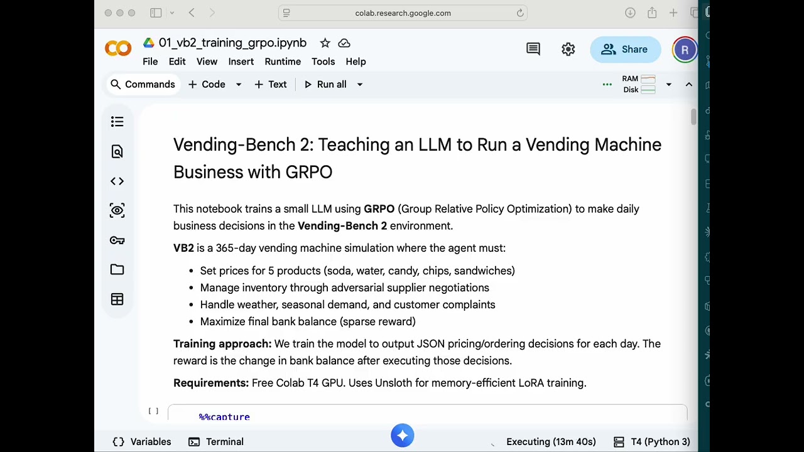This screenshot has width=804, height=452.
Task: Open the table of contents sidebar panel
Action: 117,122
